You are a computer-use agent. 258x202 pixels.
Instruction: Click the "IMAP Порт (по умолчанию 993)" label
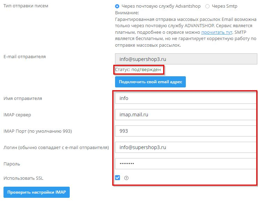(x=37, y=131)
